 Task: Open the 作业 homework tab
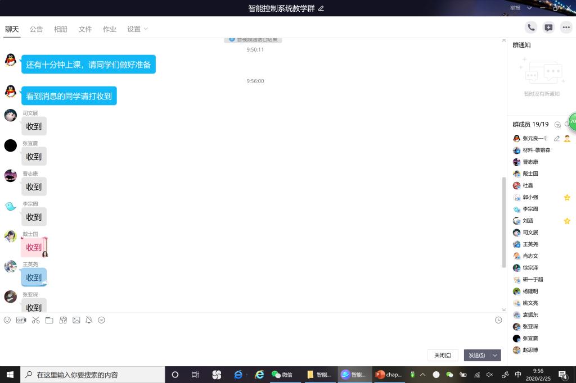point(110,29)
